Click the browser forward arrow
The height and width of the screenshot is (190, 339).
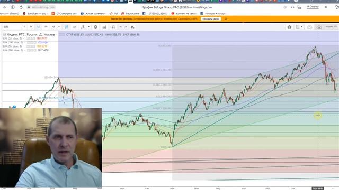[4, 7]
